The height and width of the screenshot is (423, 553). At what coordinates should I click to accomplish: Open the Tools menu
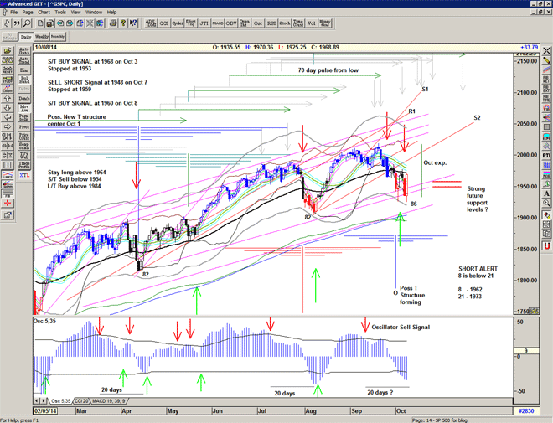60,13
